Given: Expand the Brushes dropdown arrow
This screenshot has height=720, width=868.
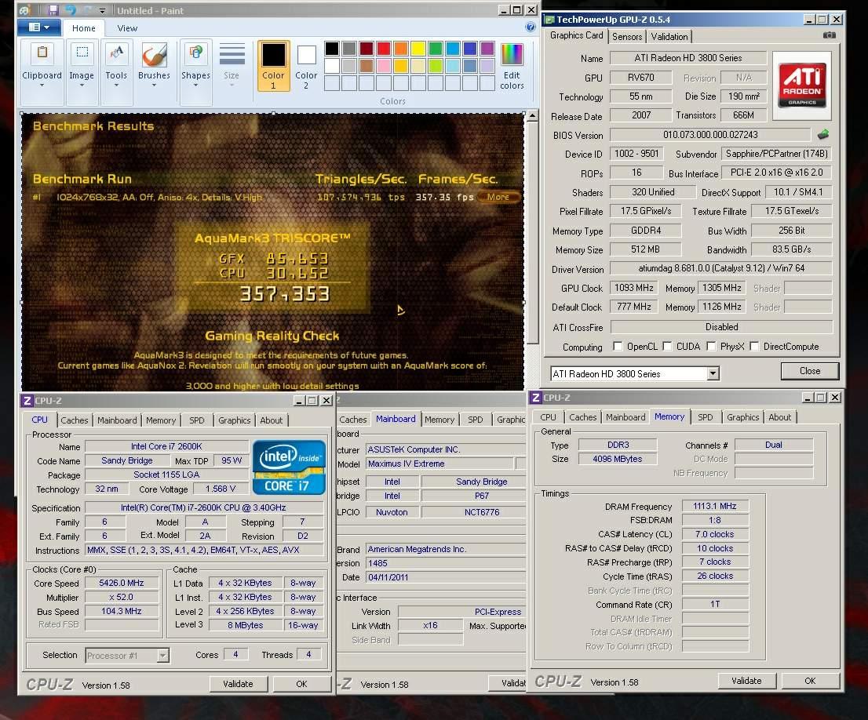Looking at the screenshot, I should [154, 85].
